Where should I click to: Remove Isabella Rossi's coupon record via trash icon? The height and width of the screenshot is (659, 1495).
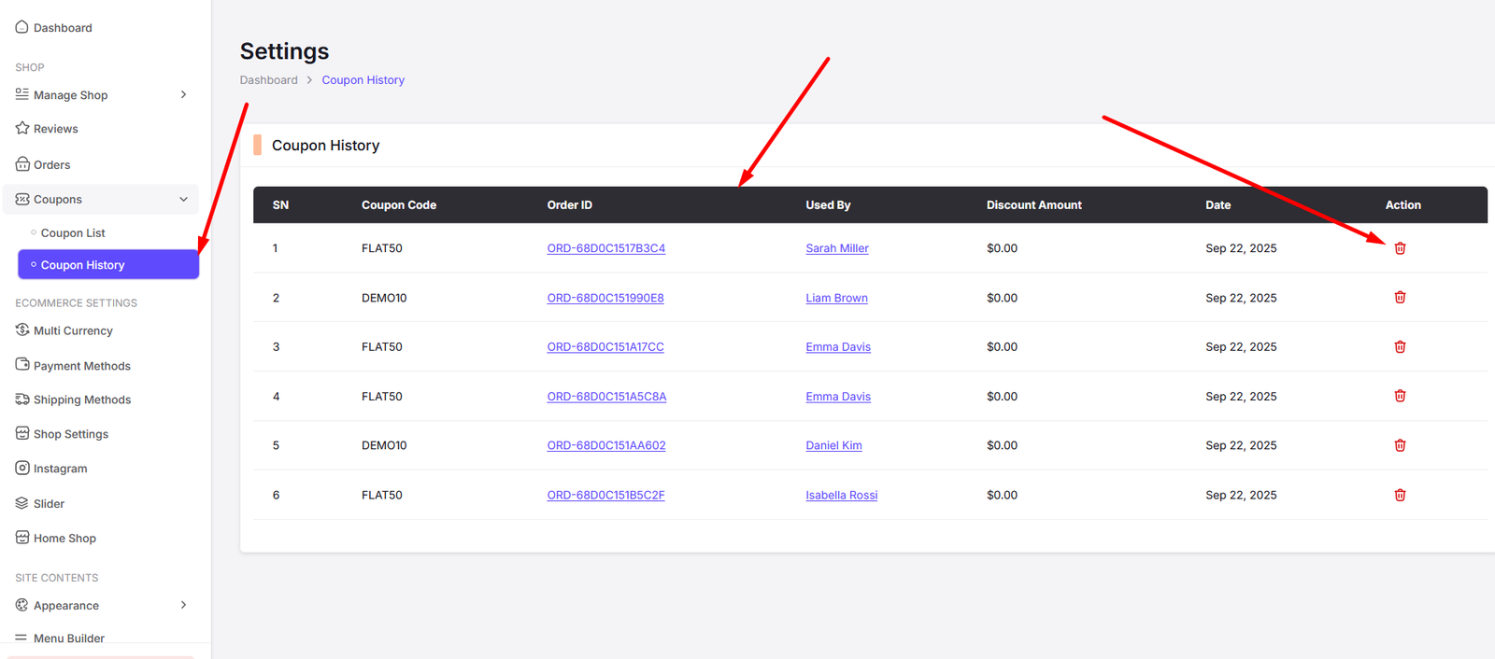[x=1400, y=495]
